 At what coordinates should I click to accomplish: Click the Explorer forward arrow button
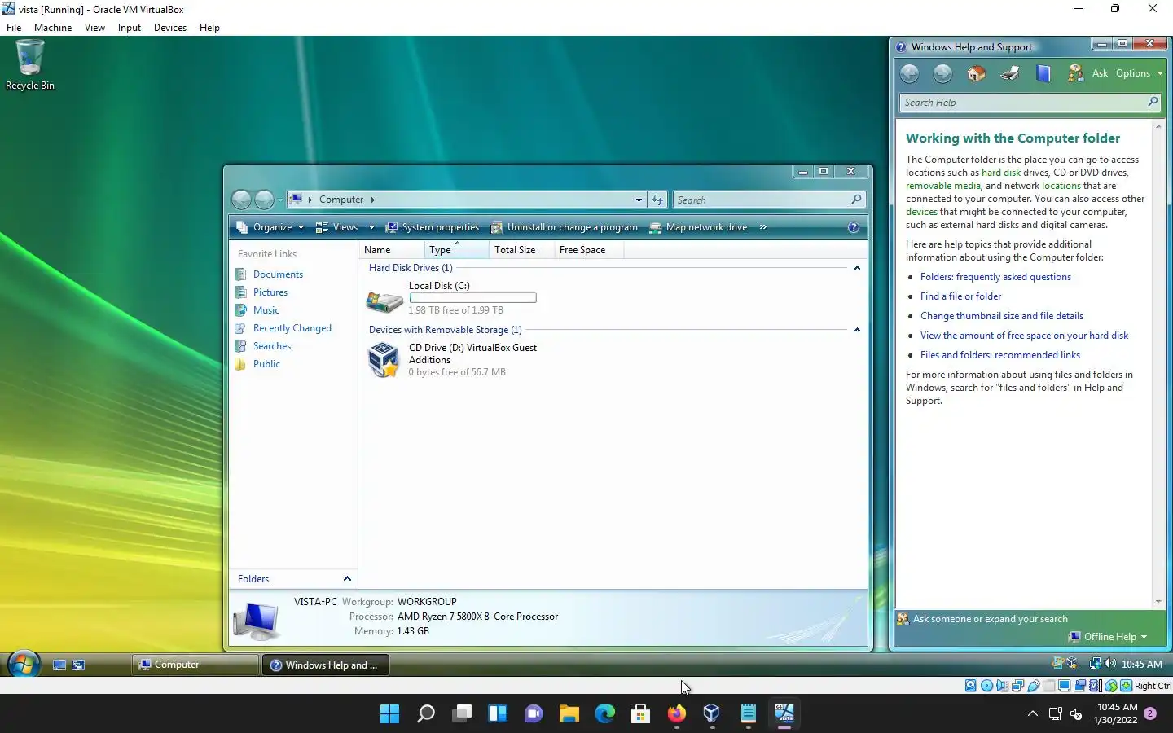[x=264, y=200]
